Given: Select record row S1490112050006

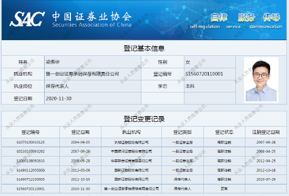Looking at the screenshot, I should coord(144,170).
